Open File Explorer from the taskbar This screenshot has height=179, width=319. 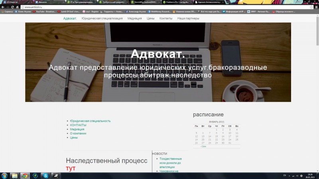click(15, 176)
